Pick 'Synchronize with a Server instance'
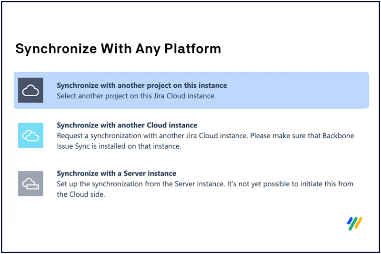This screenshot has width=381, height=254. pos(117,173)
